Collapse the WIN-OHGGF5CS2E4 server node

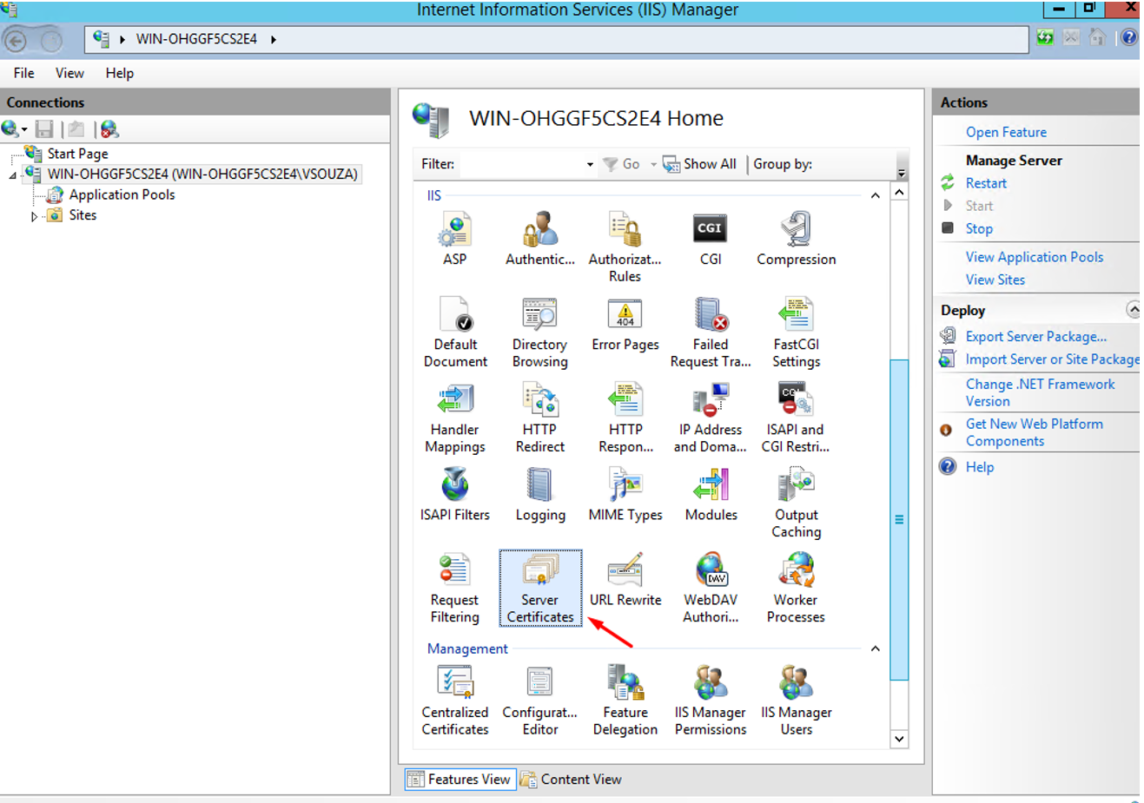point(13,175)
